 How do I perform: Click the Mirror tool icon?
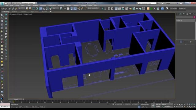102,9
